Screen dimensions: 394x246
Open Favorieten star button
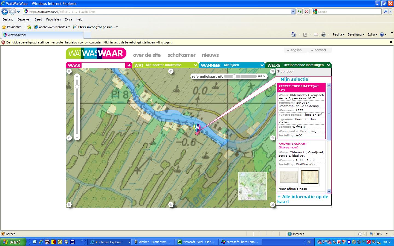[x=12, y=27]
